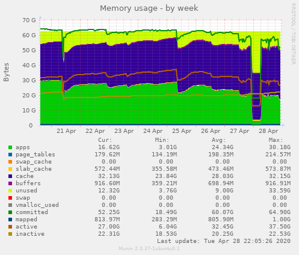The width and height of the screenshot is (299, 255).
Task: Click the buffers average value 698.94M
Action: [221, 183]
